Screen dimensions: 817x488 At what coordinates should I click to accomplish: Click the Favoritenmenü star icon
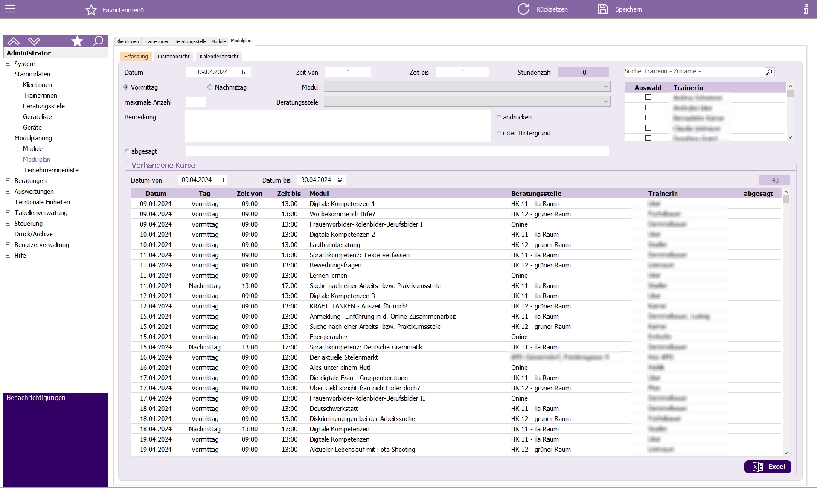point(91,10)
